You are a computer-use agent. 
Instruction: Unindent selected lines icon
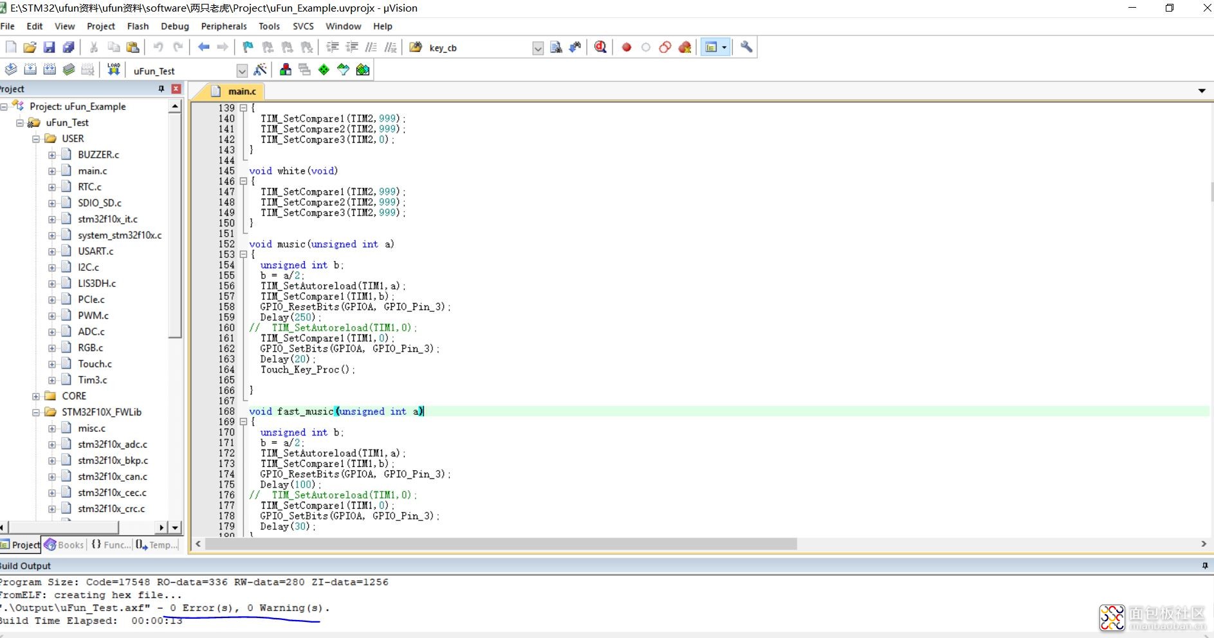(x=352, y=47)
